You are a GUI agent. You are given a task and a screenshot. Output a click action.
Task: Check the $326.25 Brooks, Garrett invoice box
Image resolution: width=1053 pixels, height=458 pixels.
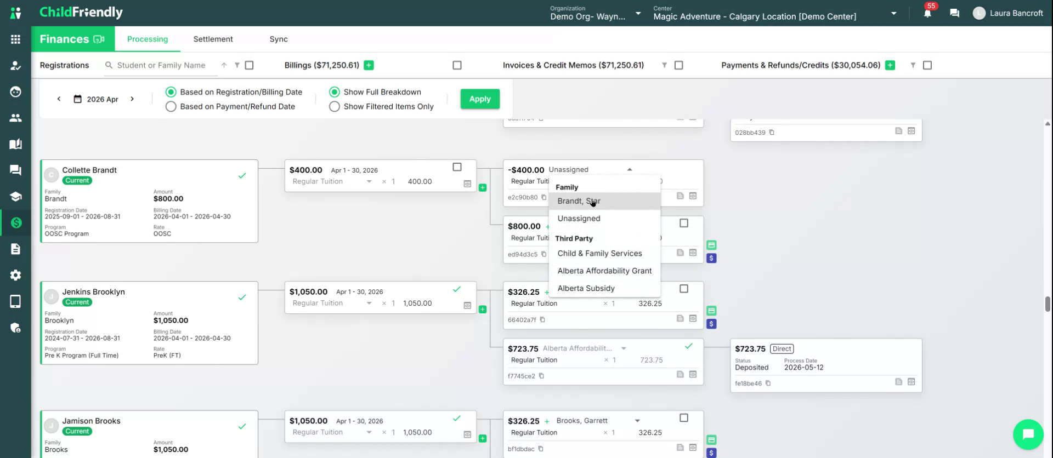(x=684, y=418)
